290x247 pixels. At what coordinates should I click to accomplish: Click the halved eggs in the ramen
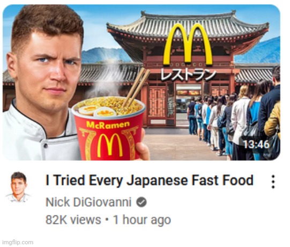[96, 110]
